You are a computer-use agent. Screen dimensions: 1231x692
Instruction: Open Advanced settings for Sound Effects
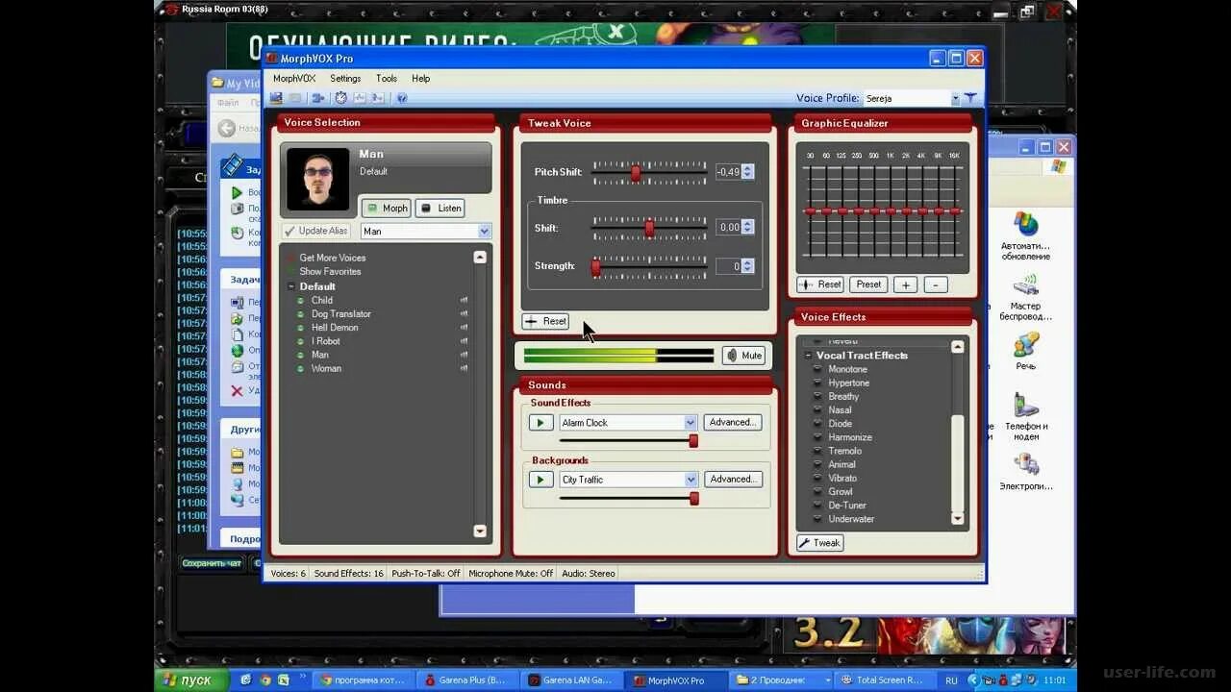point(732,422)
